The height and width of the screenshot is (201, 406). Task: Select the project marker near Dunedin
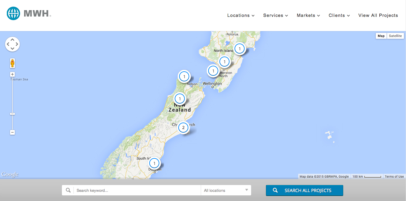pyautogui.click(x=154, y=163)
